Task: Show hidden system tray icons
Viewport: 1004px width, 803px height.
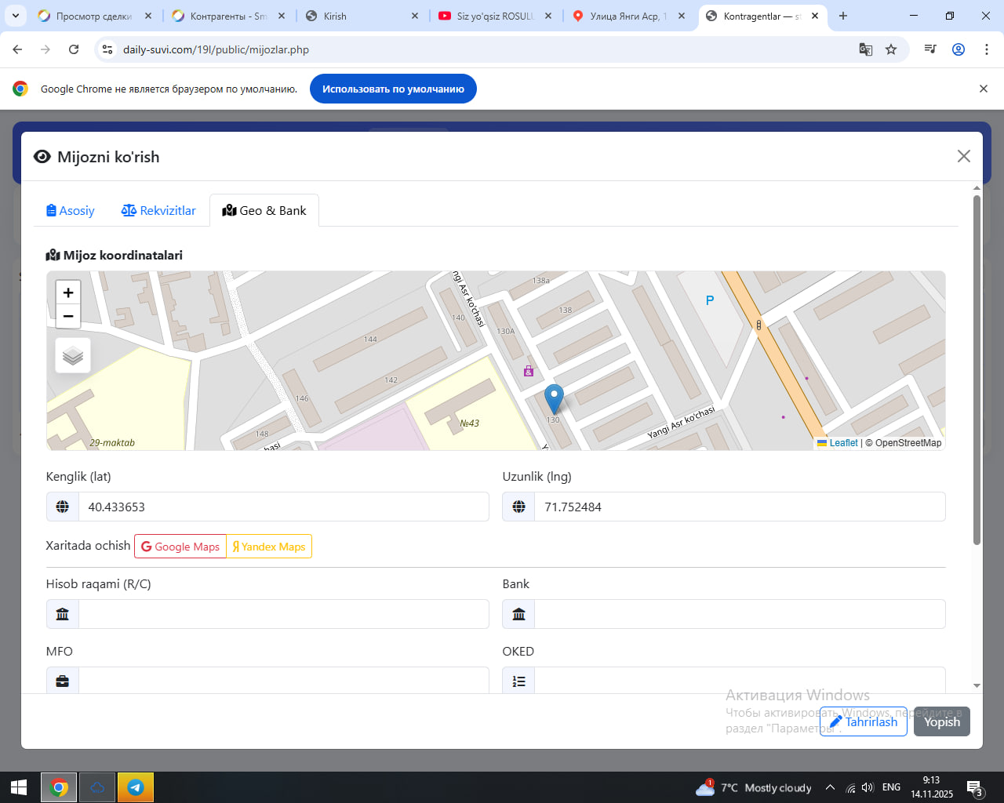Action: click(x=830, y=787)
